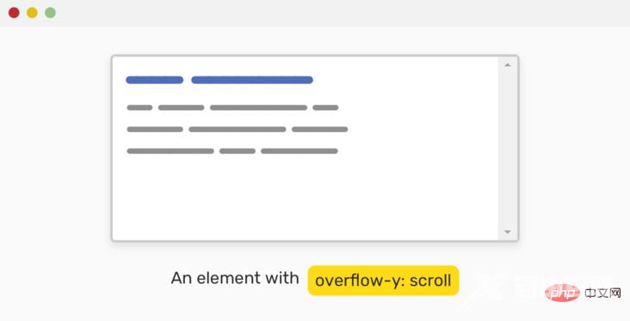Click the shortest gray bar in line three

238,151
